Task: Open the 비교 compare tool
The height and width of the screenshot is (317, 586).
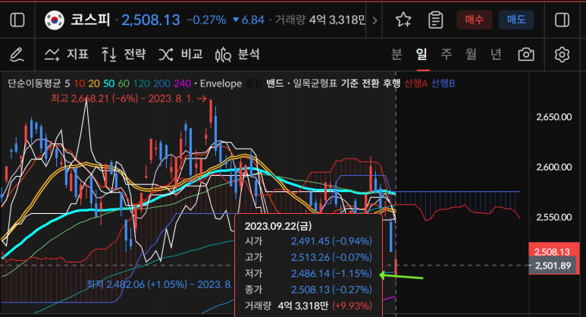Action: click(x=180, y=55)
